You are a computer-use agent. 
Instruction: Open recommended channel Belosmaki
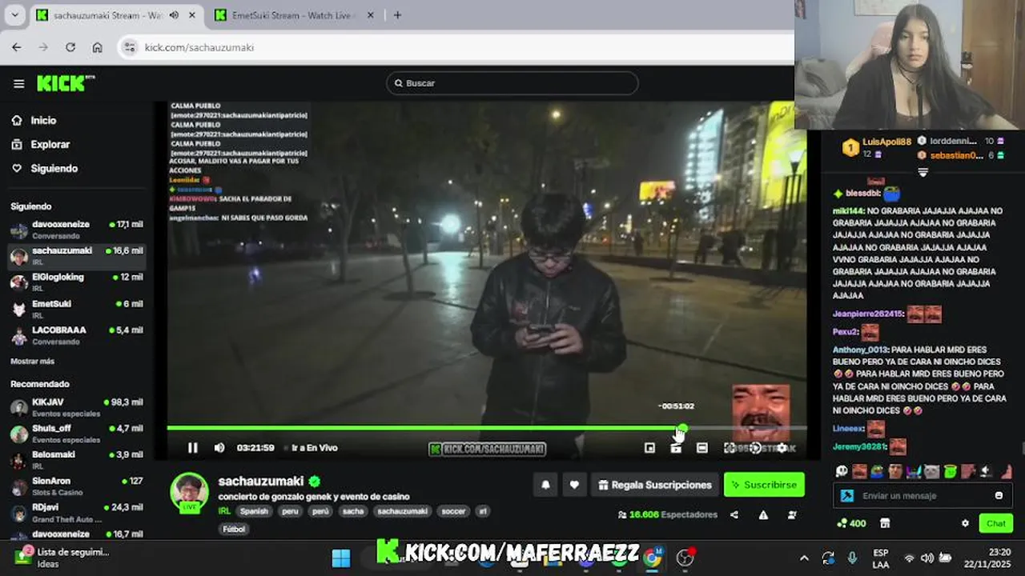tap(77, 459)
